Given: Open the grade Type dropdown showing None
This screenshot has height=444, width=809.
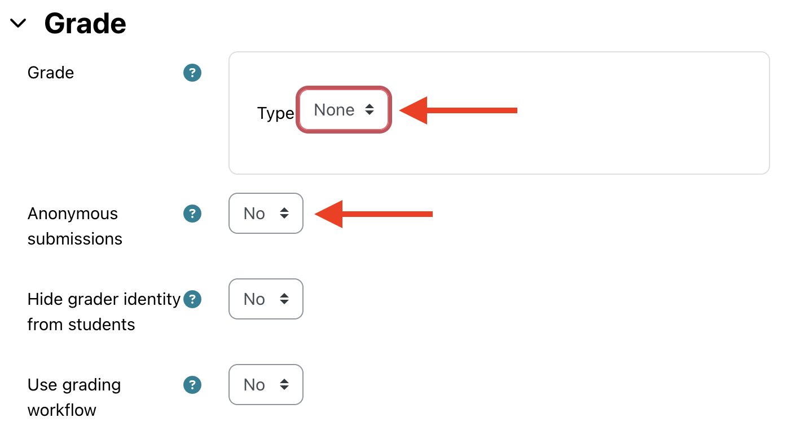Looking at the screenshot, I should tap(344, 110).
